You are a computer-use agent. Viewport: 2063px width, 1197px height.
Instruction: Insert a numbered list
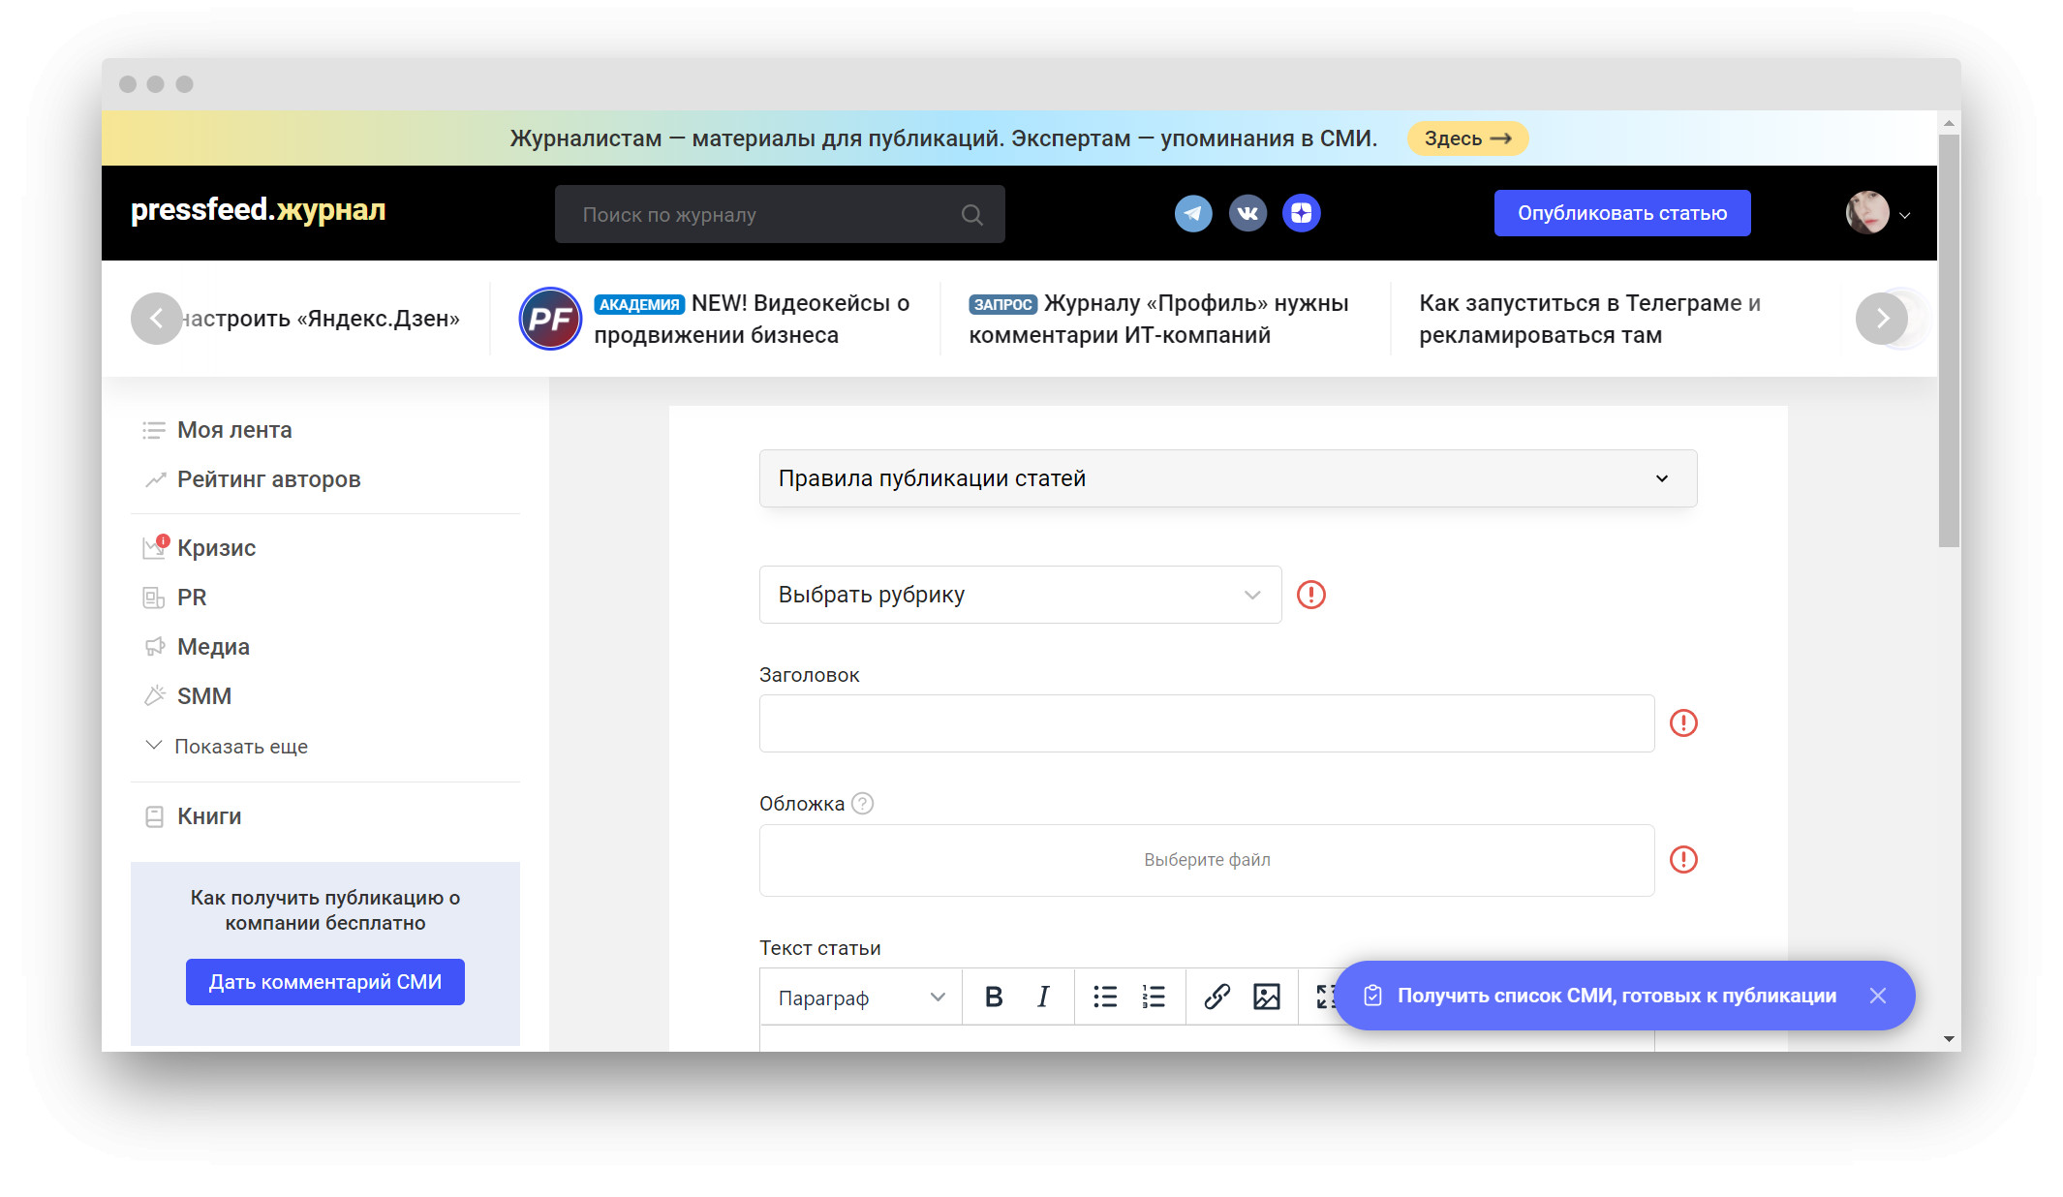[x=1154, y=997]
